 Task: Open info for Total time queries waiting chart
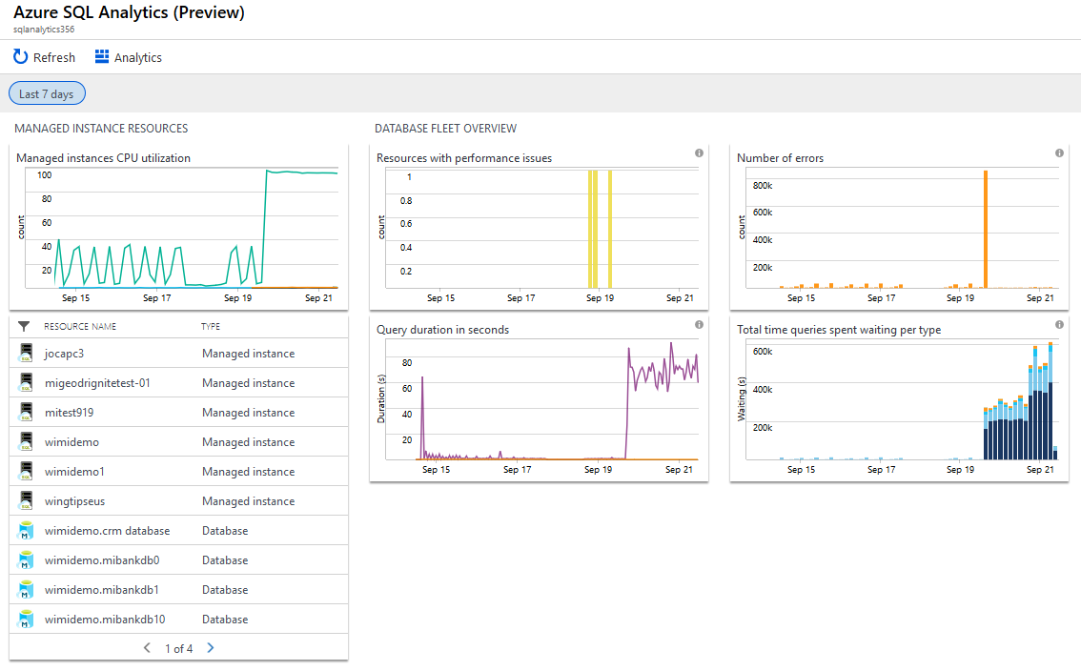pos(1058,324)
